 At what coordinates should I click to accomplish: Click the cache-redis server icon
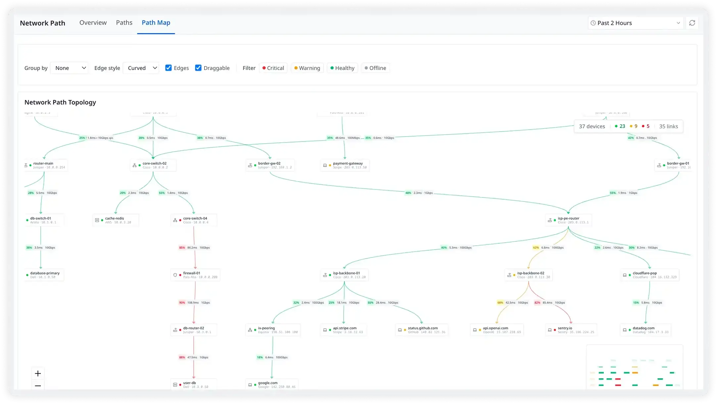pos(97,220)
